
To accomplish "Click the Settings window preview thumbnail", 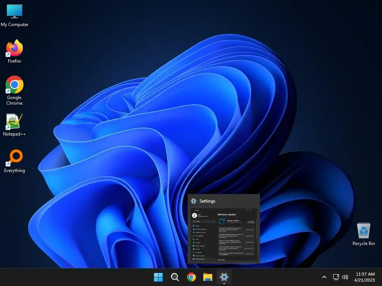I will coord(224,235).
